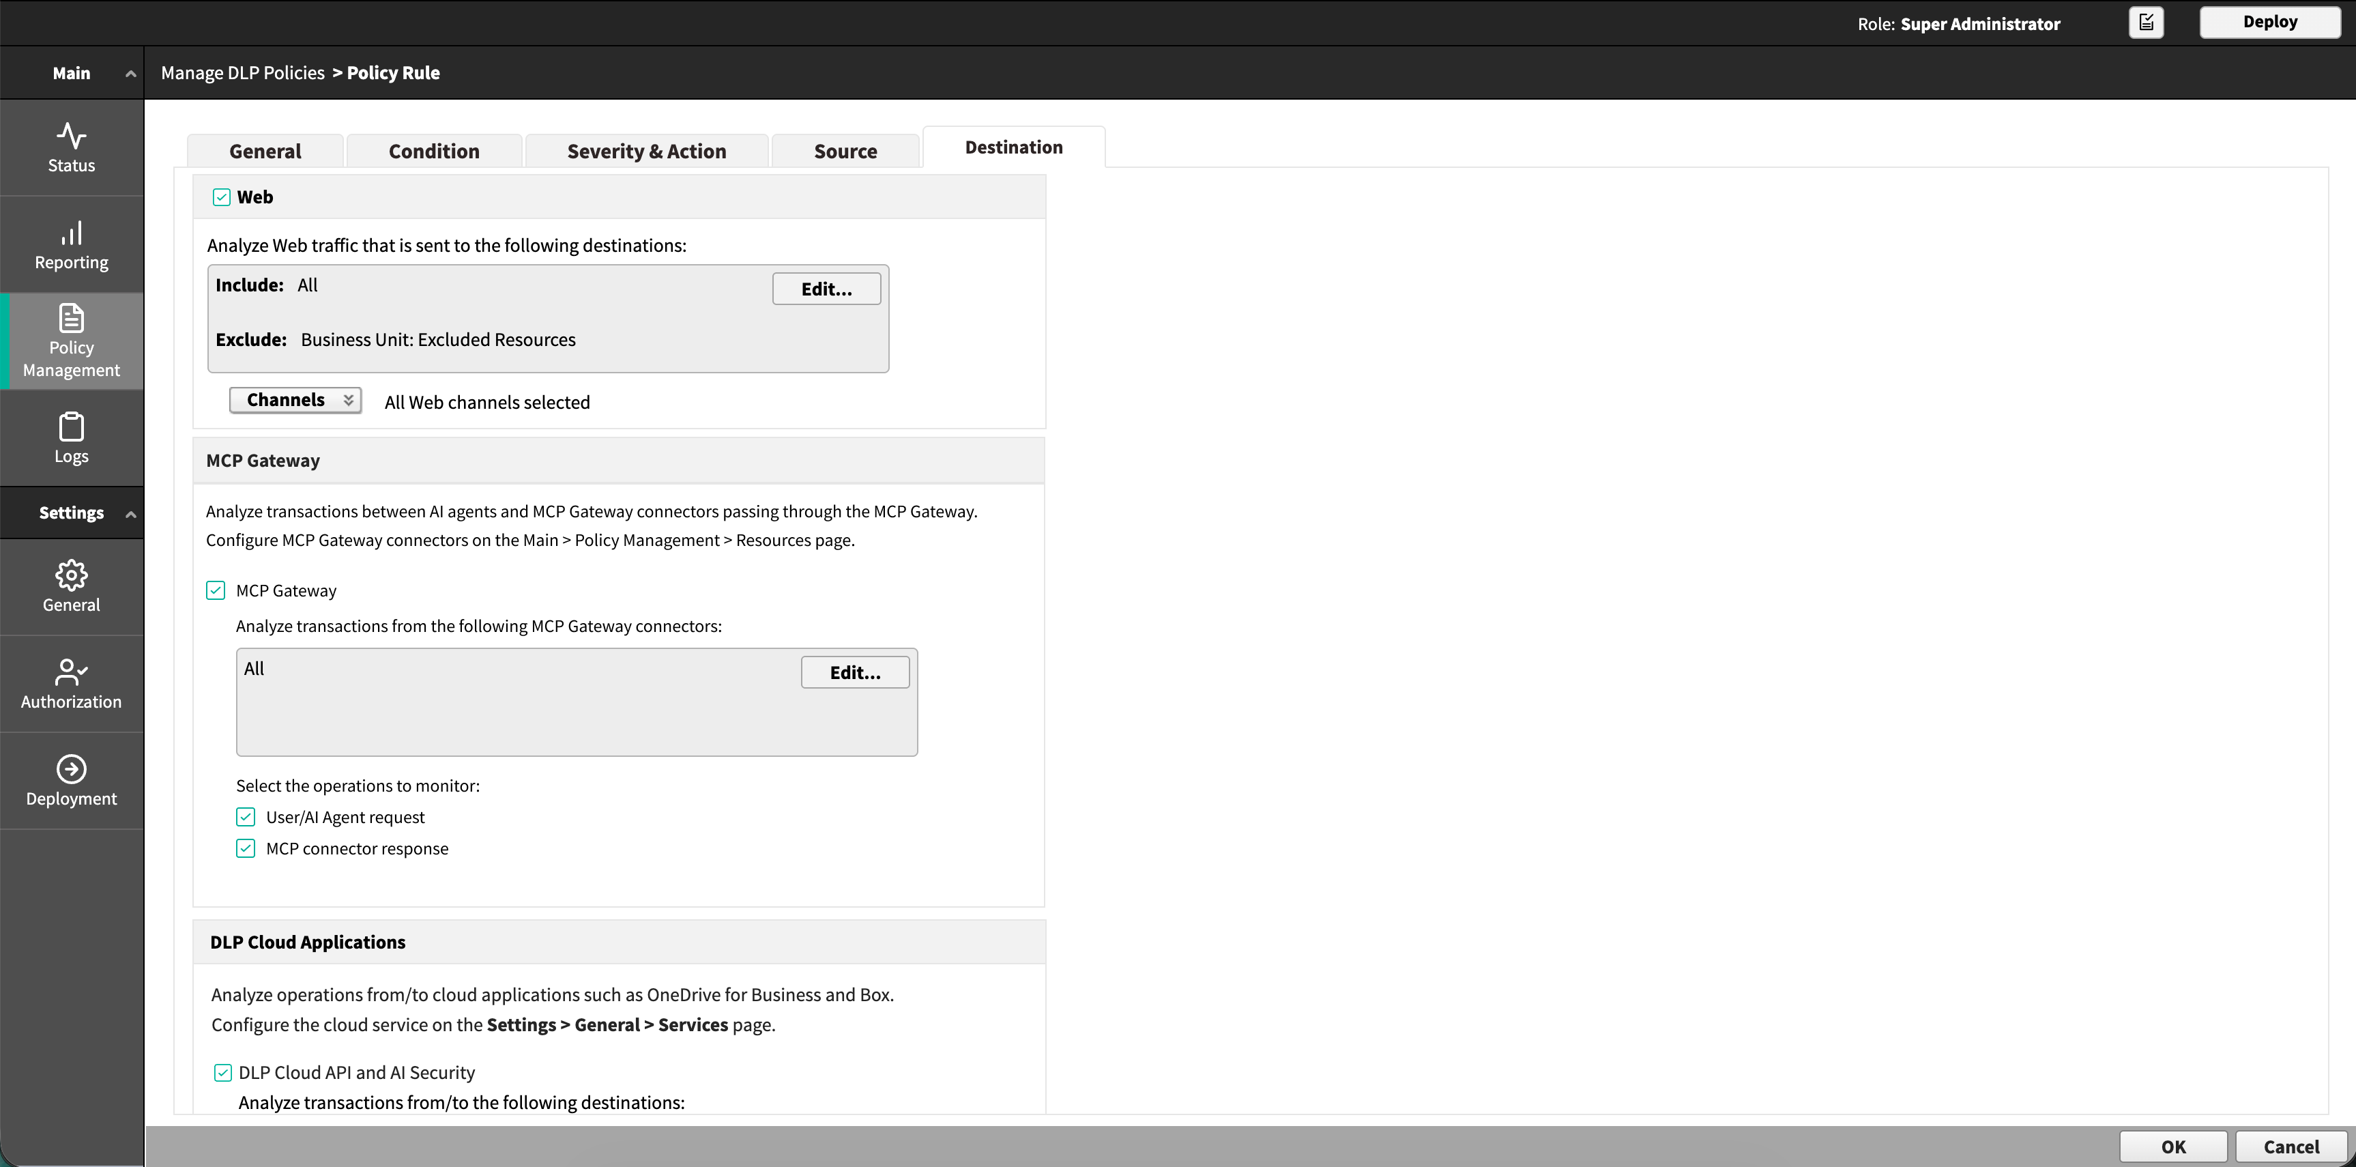The image size is (2356, 1167).
Task: Select the Policy Management document icon
Action: click(x=72, y=317)
